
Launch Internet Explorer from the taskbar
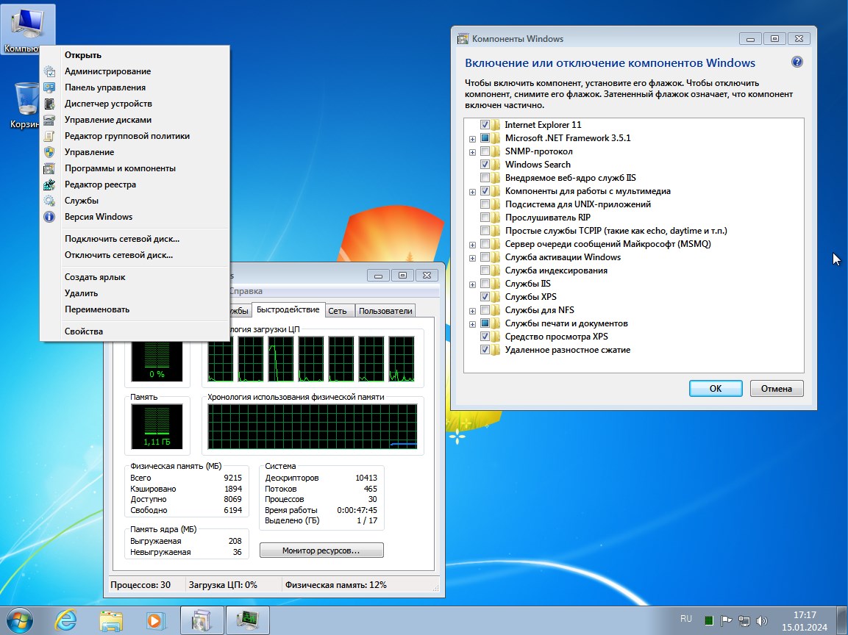point(65,620)
